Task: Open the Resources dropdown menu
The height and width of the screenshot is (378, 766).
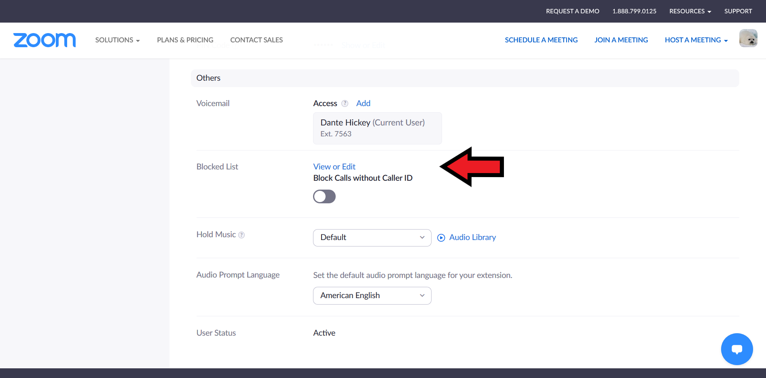Action: click(x=690, y=11)
